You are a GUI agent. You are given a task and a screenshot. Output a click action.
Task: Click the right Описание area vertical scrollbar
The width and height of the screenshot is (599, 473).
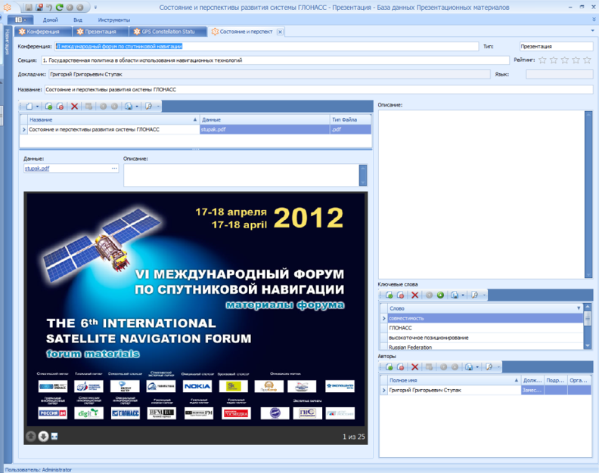pos(588,194)
